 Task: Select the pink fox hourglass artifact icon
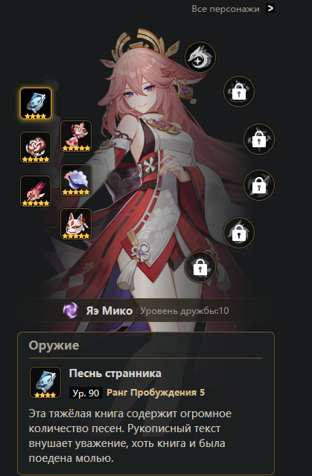click(x=76, y=136)
